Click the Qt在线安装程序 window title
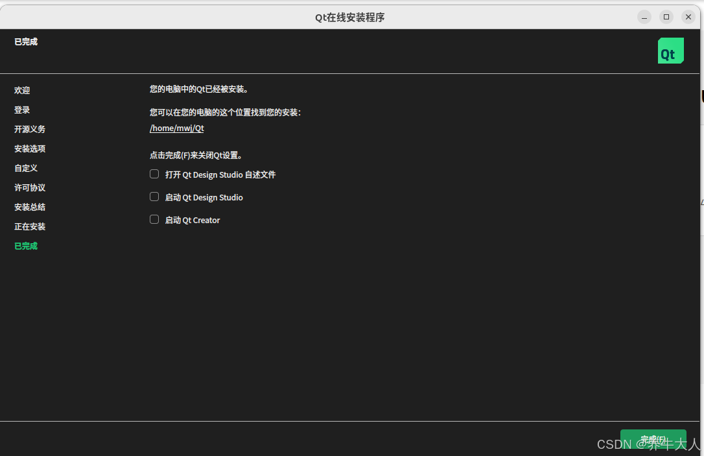704x456 pixels. click(350, 18)
